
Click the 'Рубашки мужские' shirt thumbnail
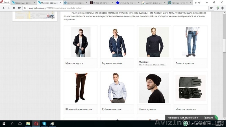coord(117,88)
